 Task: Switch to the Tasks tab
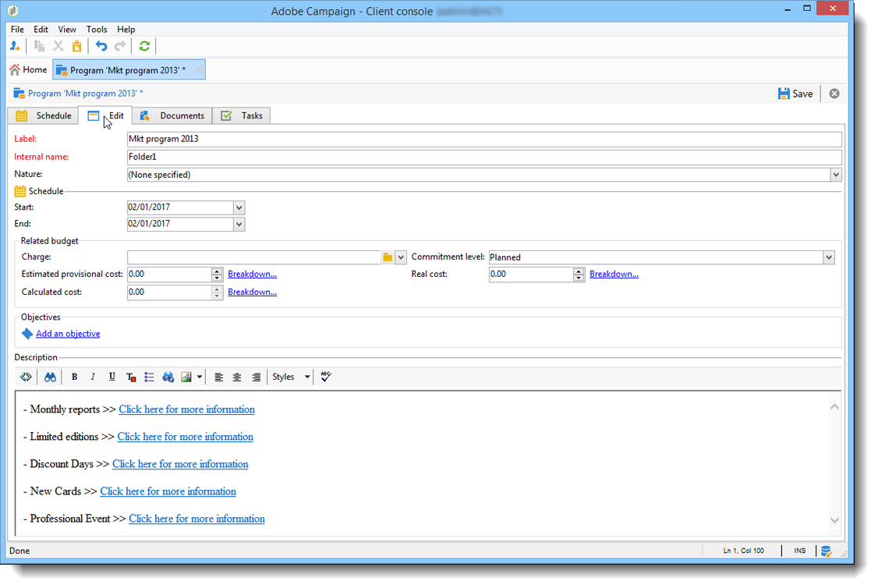tap(242, 115)
